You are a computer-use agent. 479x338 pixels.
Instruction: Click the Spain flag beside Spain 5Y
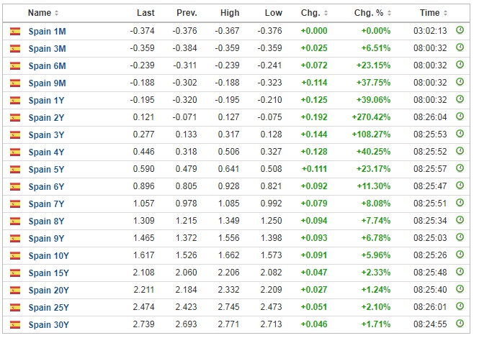(15, 169)
